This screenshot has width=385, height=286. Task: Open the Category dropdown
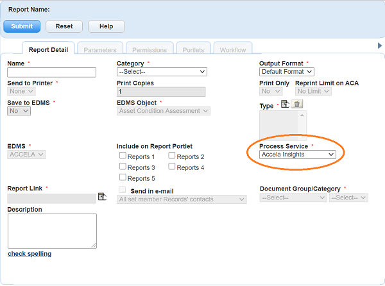click(x=162, y=72)
